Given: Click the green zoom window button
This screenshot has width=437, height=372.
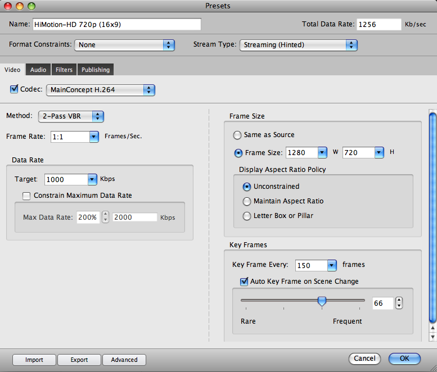Looking at the screenshot, I should point(31,6).
